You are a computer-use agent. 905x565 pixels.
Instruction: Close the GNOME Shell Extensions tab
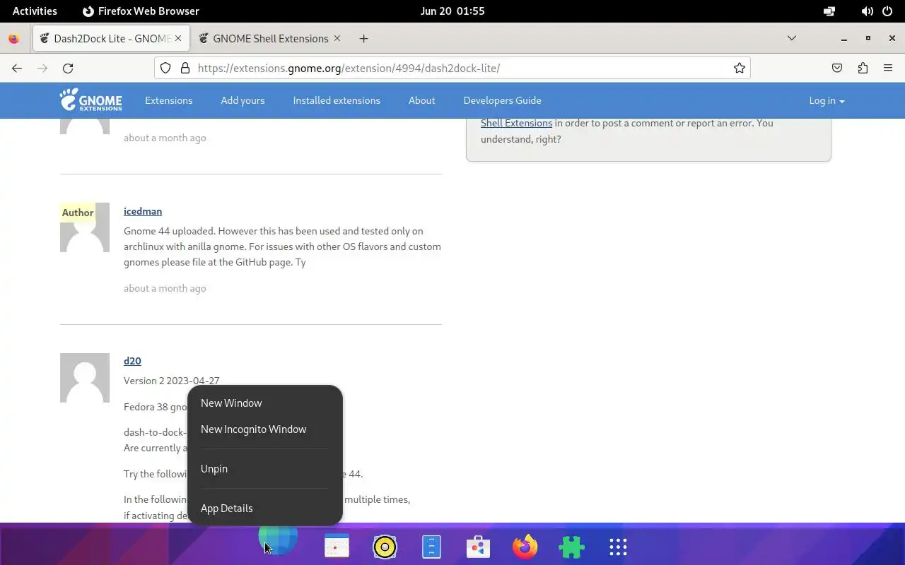(337, 38)
